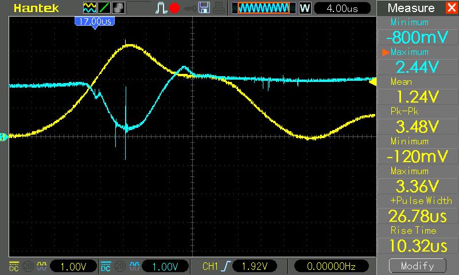Open CH2 1.00V volts-per-division setting
459x275 pixels.
(165, 266)
